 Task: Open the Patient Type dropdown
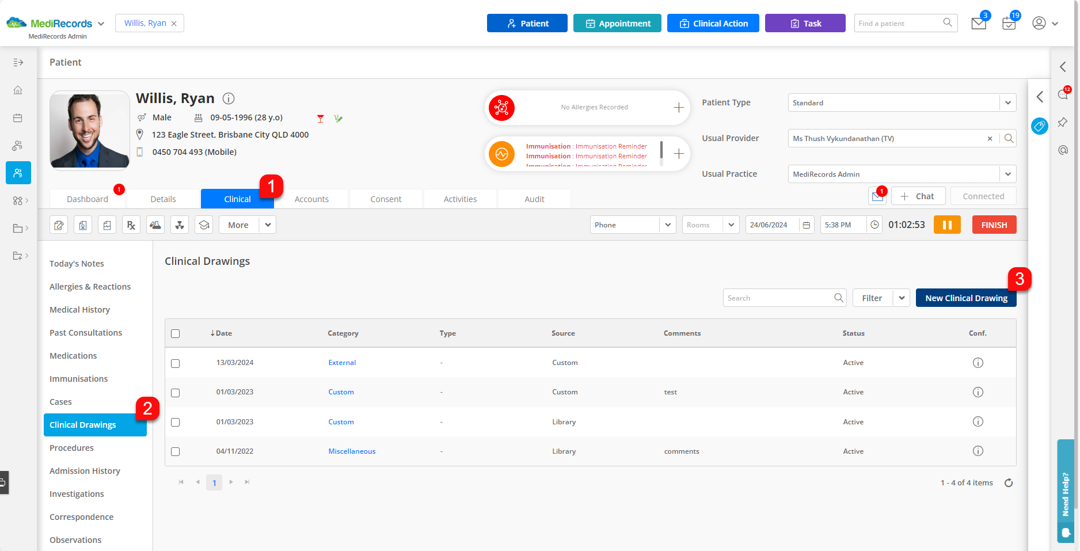pyautogui.click(x=1007, y=102)
